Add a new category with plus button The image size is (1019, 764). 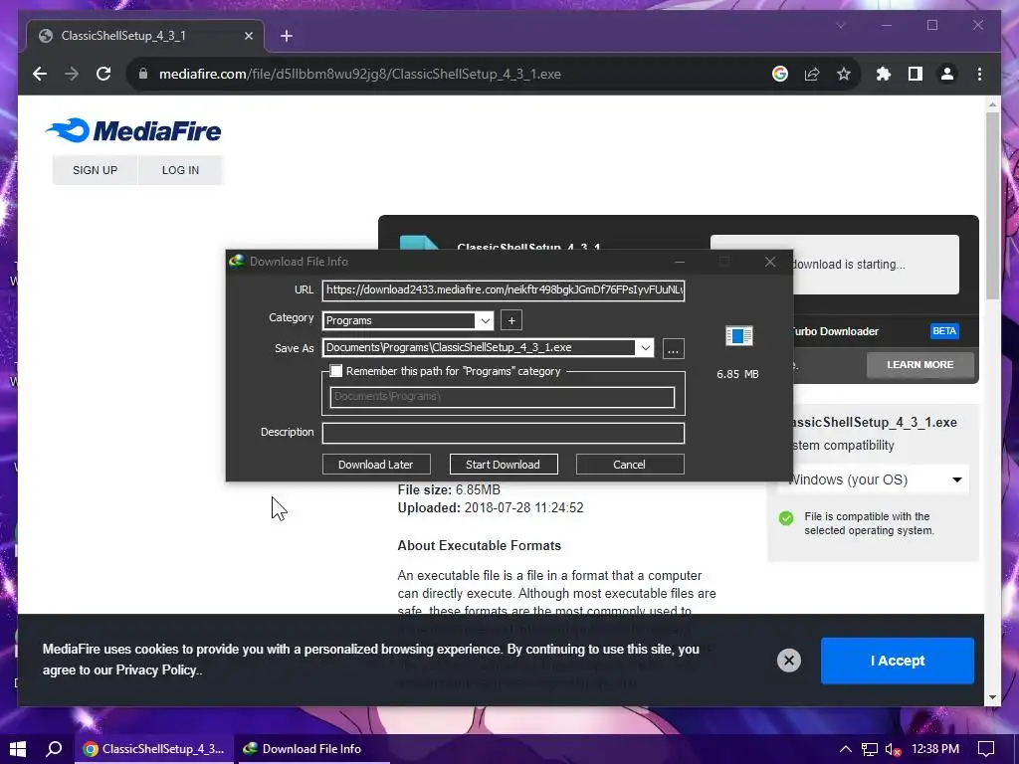tap(511, 320)
